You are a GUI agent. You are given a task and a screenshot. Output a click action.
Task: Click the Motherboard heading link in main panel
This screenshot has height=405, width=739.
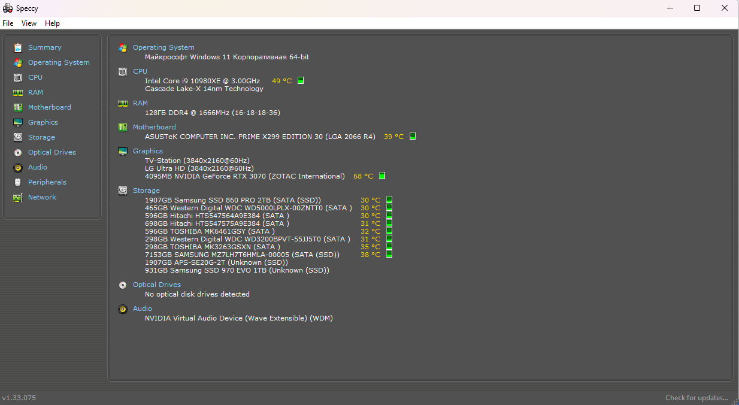click(x=155, y=127)
